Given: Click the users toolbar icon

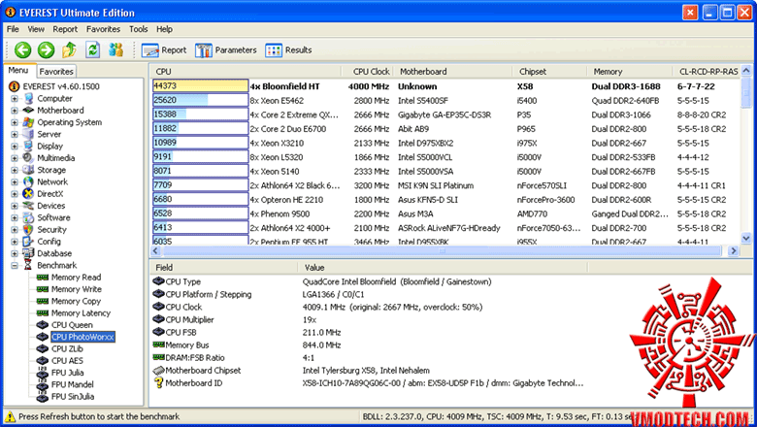Looking at the screenshot, I should click(116, 49).
